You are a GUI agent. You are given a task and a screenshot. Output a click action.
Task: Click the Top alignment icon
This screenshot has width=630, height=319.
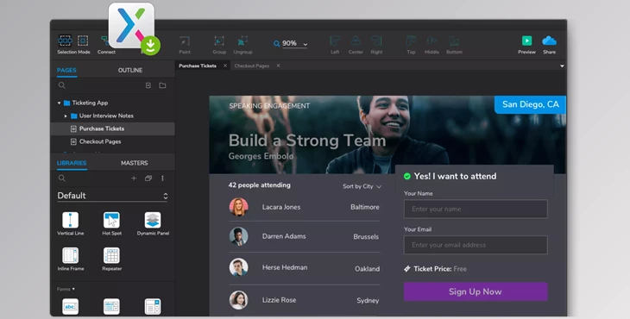[411, 41]
